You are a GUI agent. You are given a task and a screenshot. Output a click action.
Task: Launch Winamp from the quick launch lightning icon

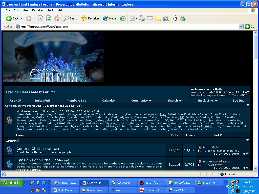pyautogui.click(x=32, y=182)
